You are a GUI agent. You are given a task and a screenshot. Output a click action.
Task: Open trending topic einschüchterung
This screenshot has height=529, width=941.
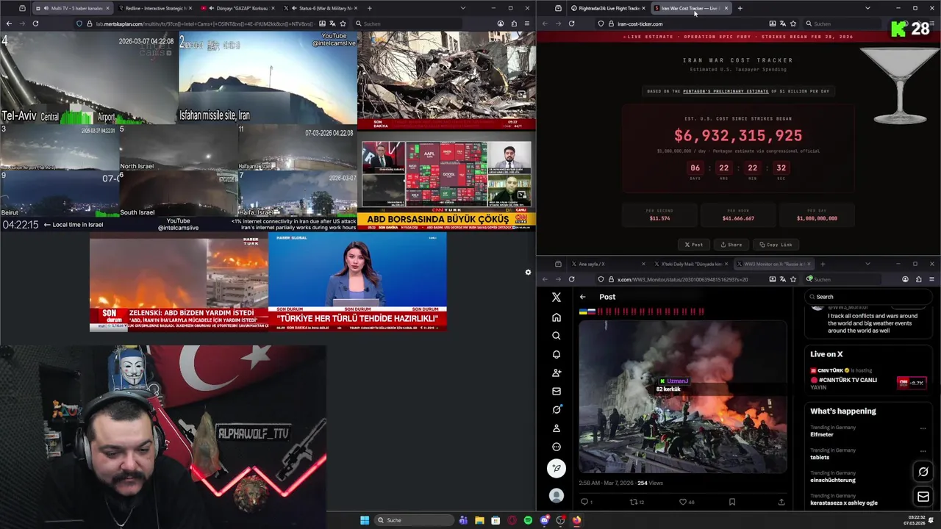coord(833,480)
